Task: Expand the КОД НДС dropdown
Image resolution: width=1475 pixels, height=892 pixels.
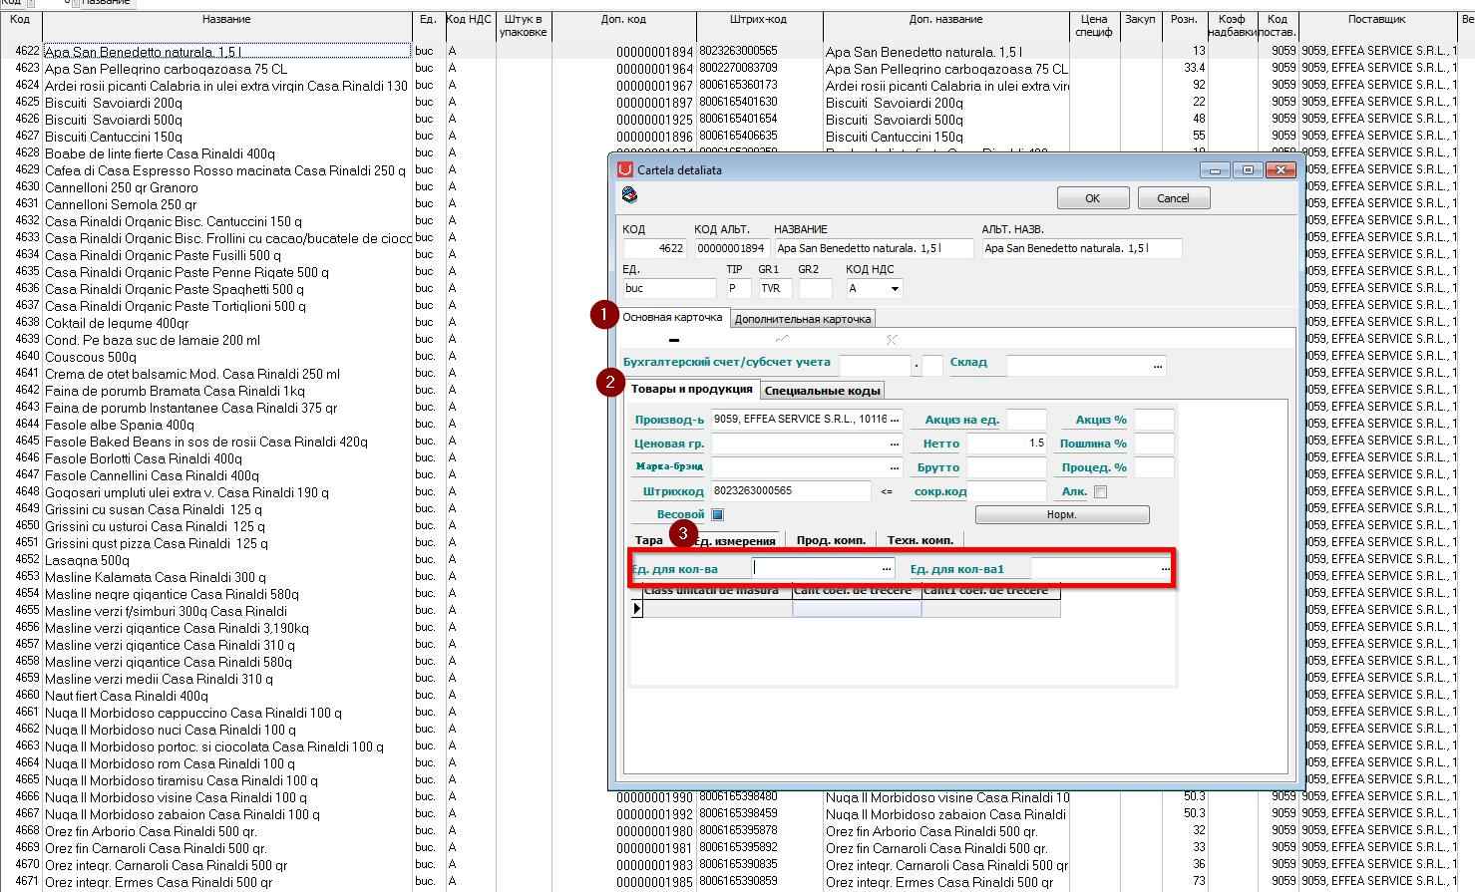Action: (x=895, y=288)
